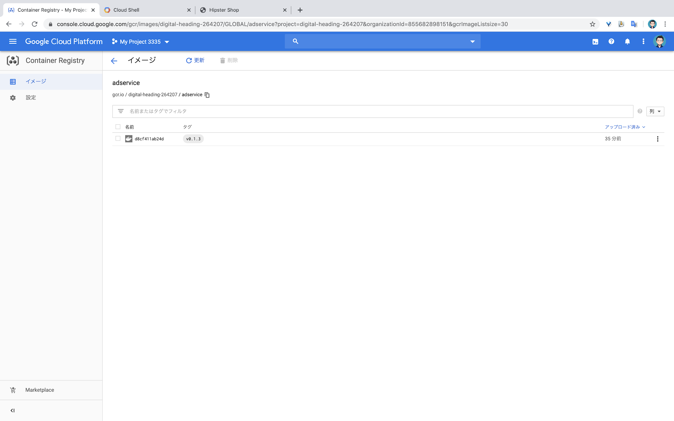Click the settings gear icon in sidebar
The width and height of the screenshot is (674, 421).
pos(13,97)
